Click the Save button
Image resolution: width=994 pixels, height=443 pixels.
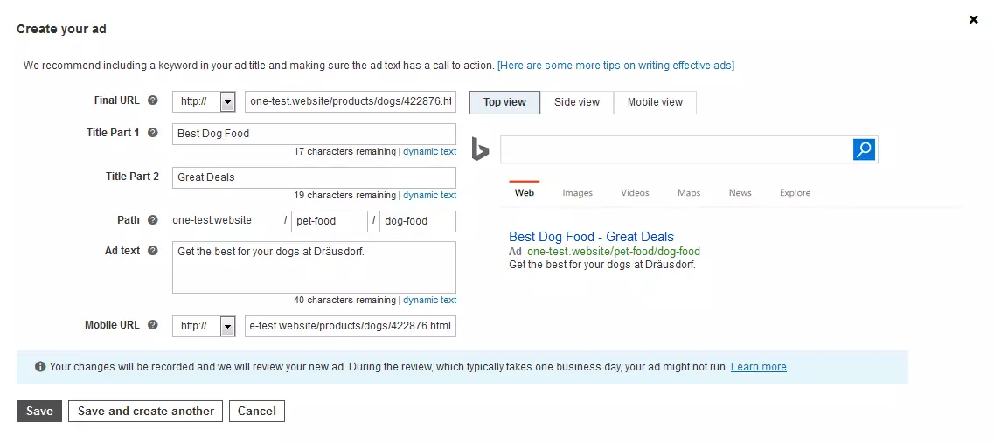pos(39,411)
